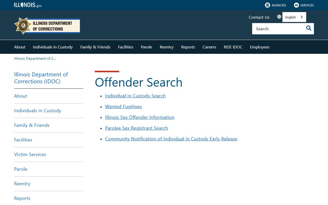Select Victim Services in the sidebar
328x205 pixels.
click(30, 154)
